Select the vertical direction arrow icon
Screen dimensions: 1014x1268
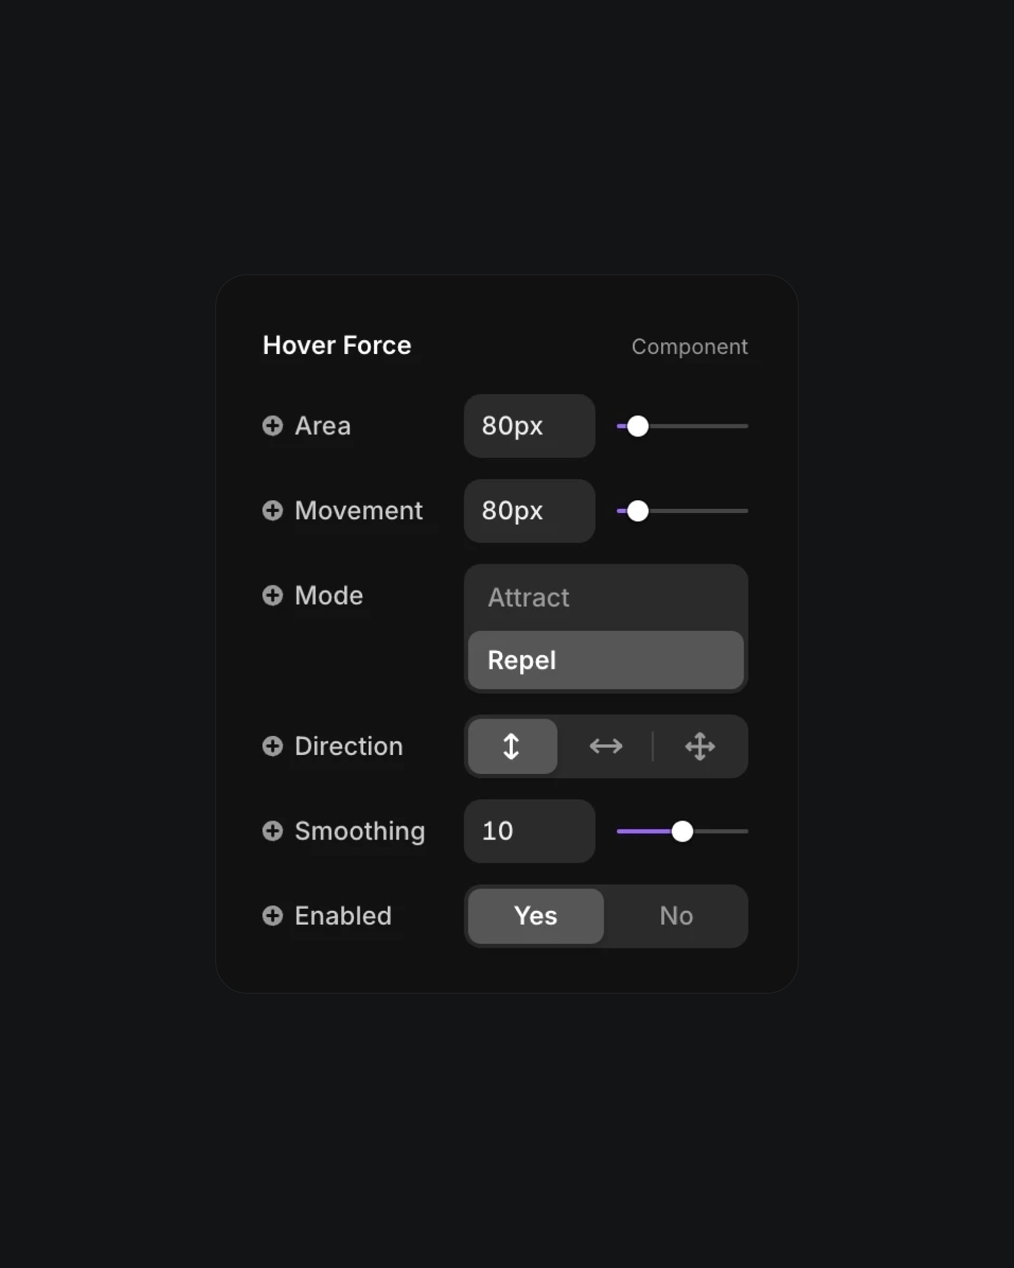coord(512,747)
